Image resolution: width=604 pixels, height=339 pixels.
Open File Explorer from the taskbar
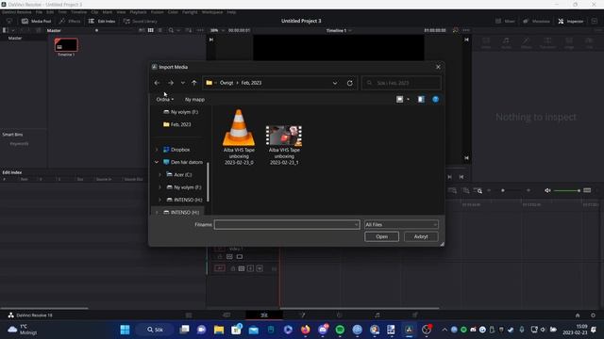click(219, 330)
